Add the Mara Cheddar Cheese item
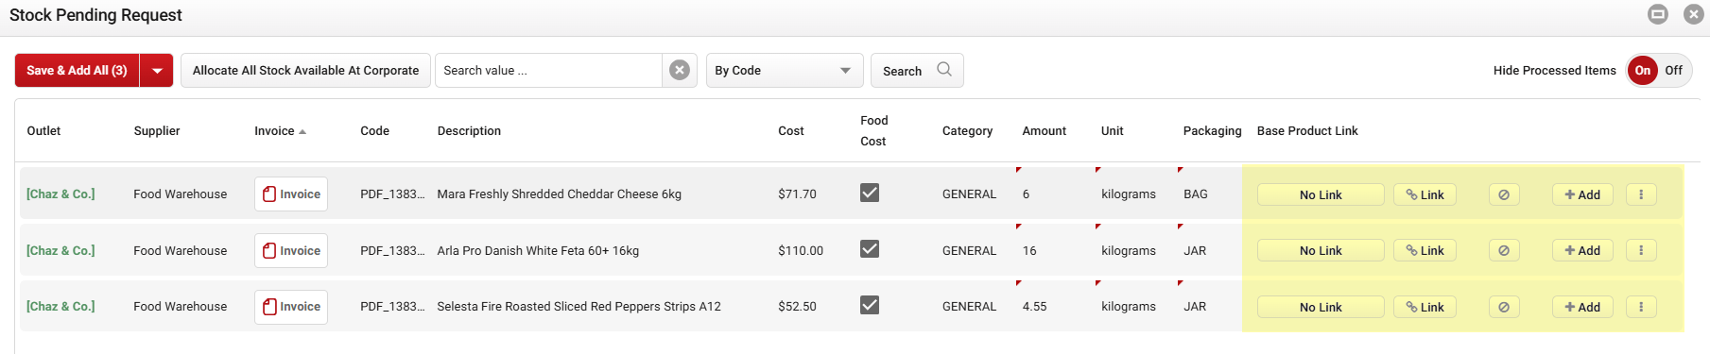This screenshot has width=1710, height=354. tap(1582, 194)
